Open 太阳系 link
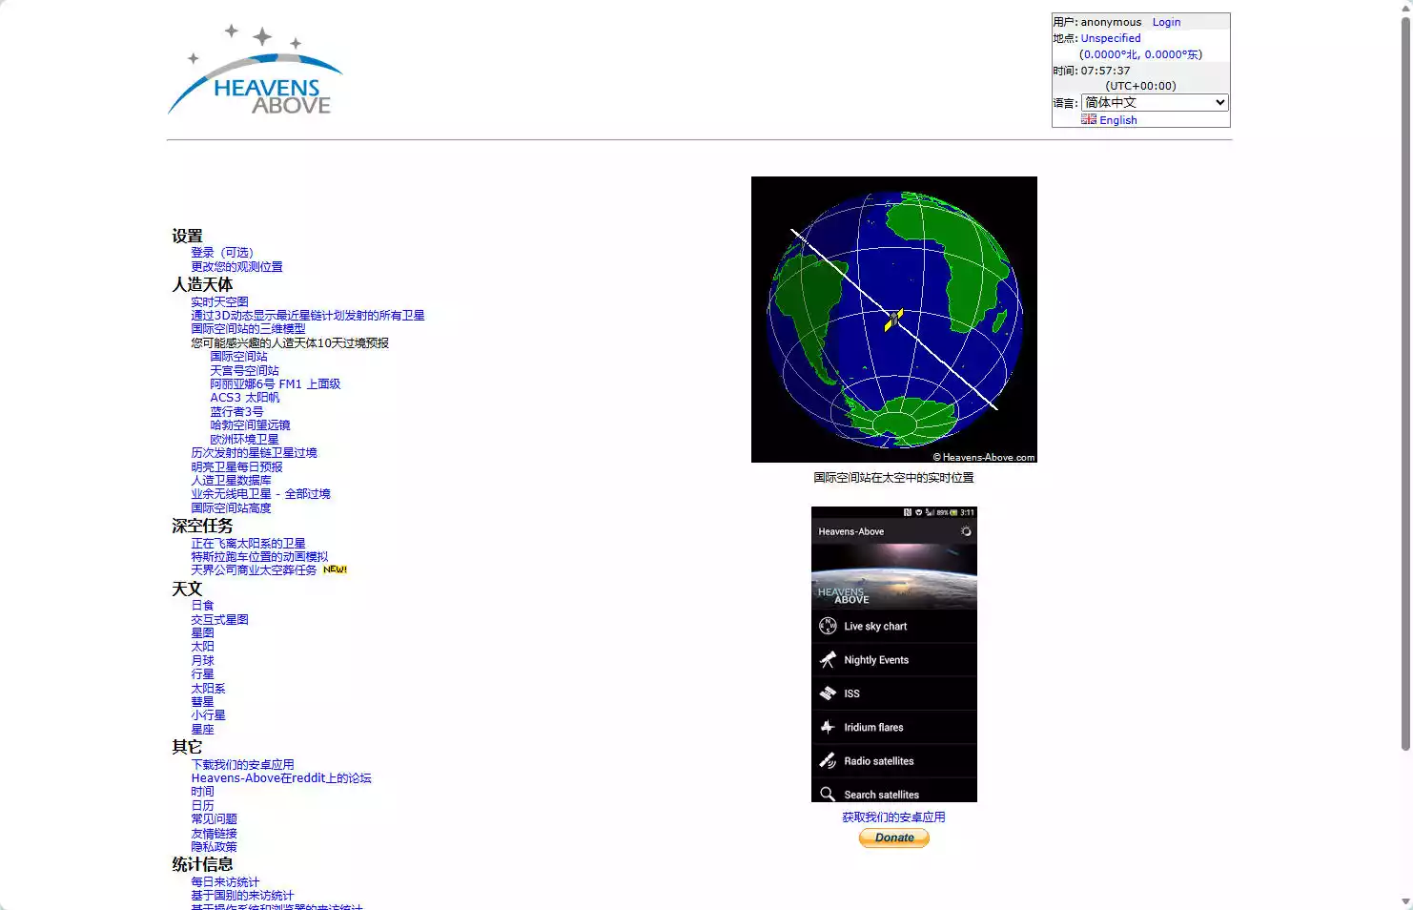 click(208, 689)
